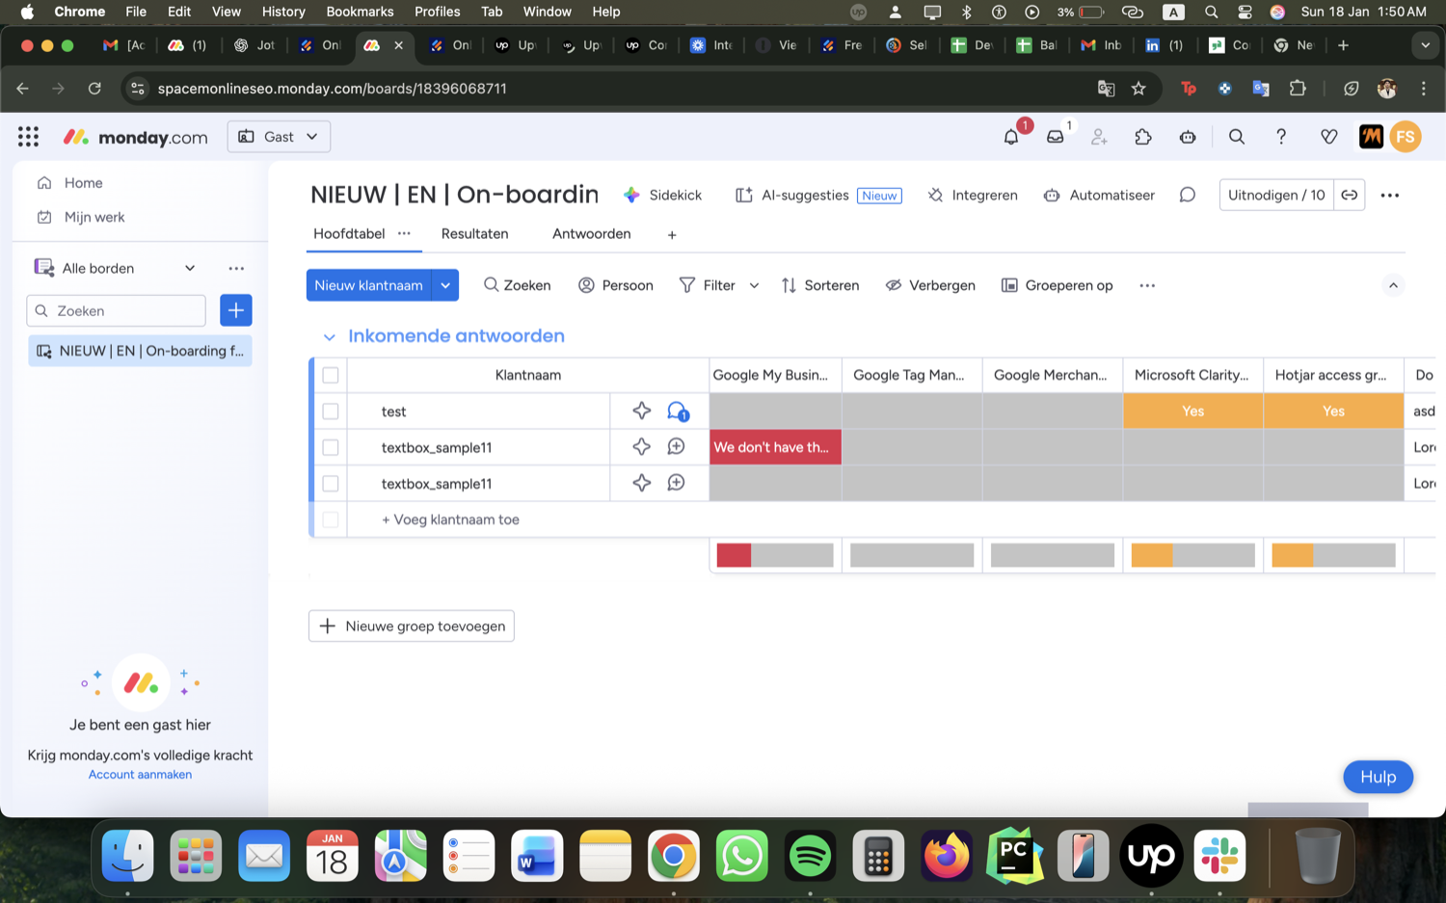
Task: Collapse the Inkomende antwoorden group
Action: pos(329,337)
